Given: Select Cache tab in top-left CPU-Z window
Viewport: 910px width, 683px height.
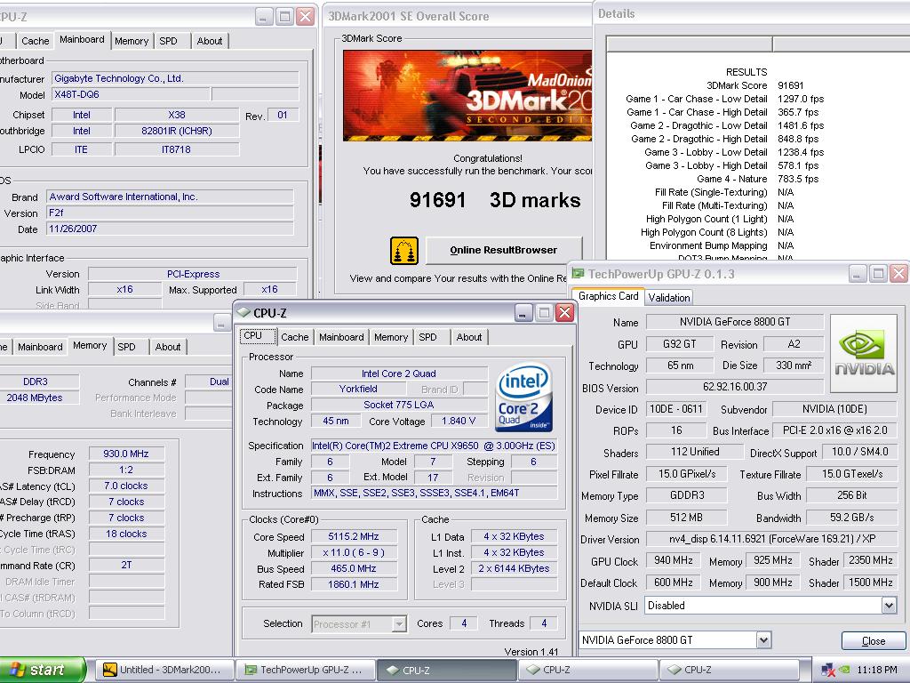Looking at the screenshot, I should [x=35, y=41].
